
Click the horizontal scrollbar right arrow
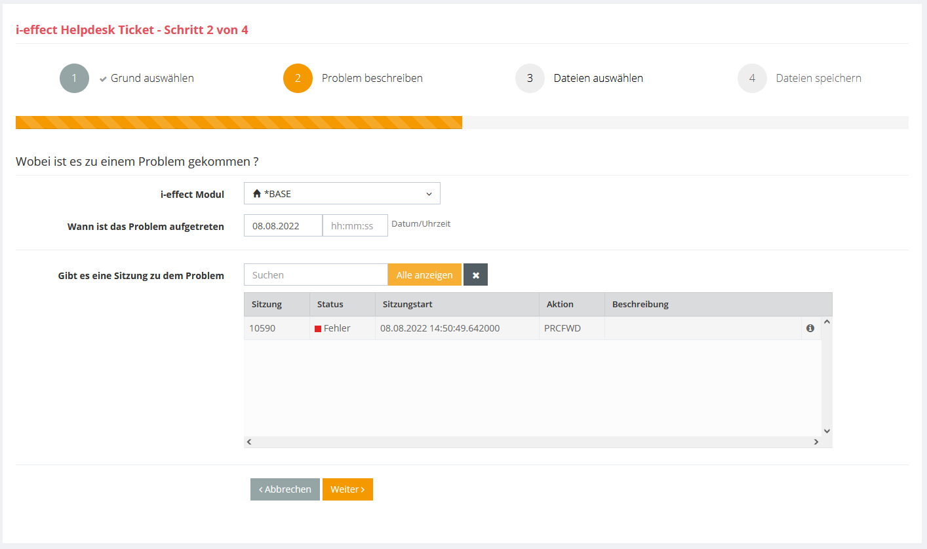point(816,442)
